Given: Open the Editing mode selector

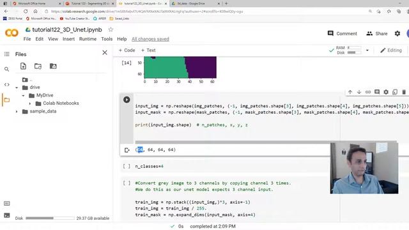Looking at the screenshot, I should [390, 50].
